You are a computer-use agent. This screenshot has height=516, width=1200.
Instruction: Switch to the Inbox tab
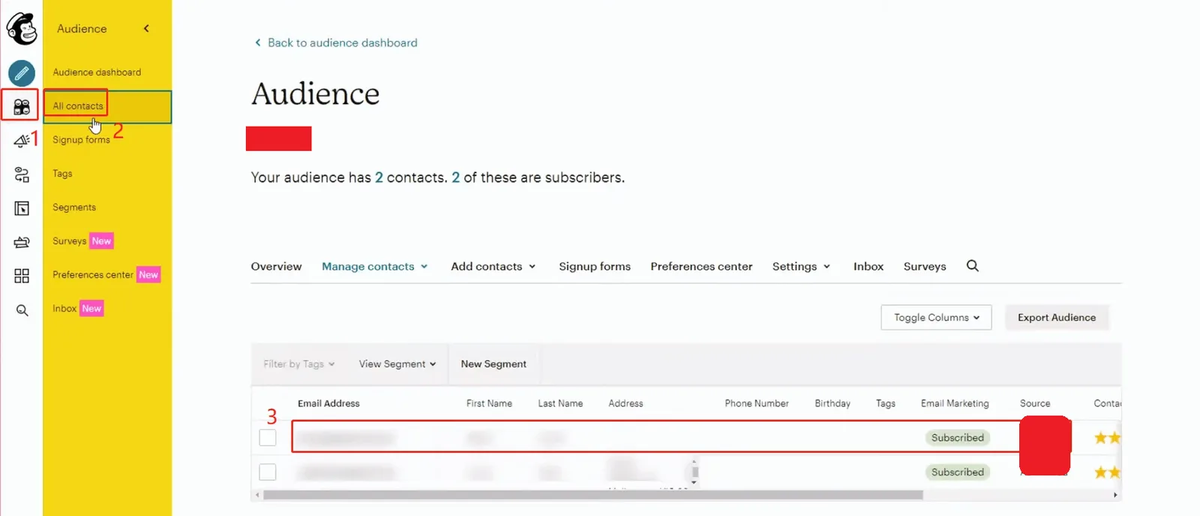coord(868,266)
